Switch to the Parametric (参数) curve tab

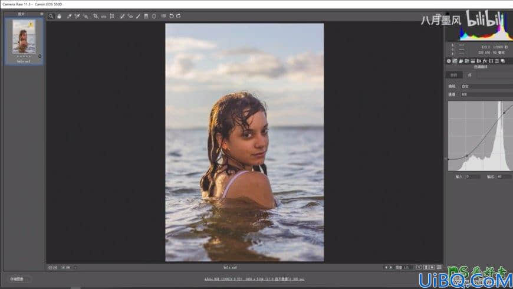[454, 75]
